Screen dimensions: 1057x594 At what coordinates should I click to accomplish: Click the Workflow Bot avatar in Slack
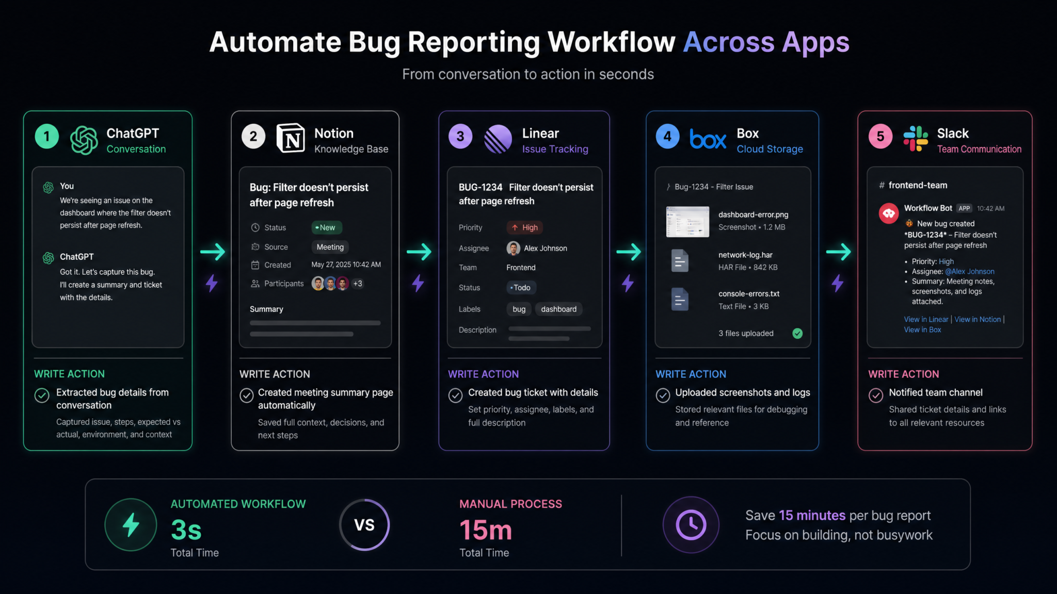pos(889,213)
